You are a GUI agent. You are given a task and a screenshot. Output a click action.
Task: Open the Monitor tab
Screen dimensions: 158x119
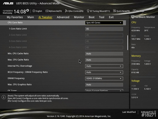tap(79, 17)
